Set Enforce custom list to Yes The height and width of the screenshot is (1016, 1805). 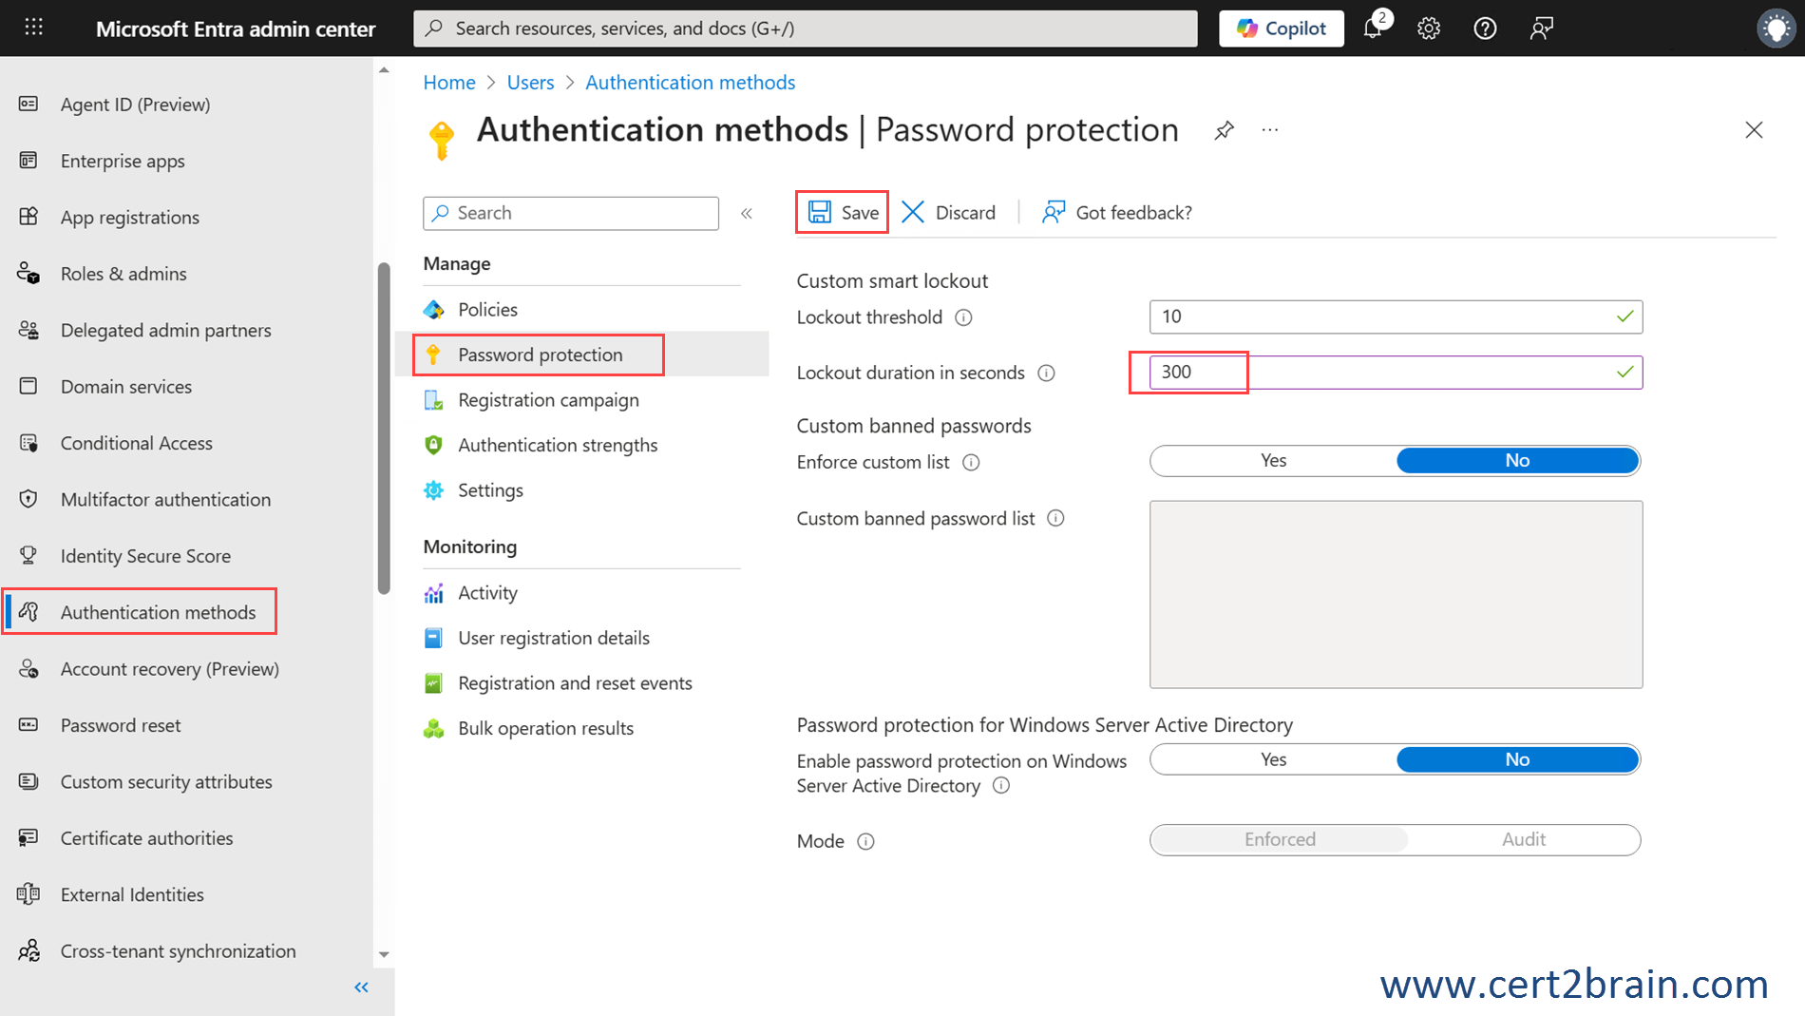(1273, 461)
